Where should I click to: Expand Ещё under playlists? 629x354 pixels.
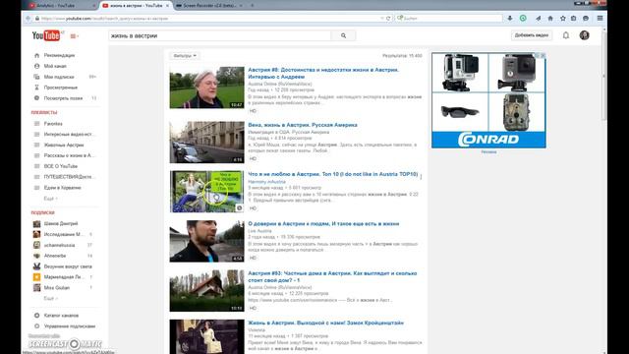[x=50, y=199]
